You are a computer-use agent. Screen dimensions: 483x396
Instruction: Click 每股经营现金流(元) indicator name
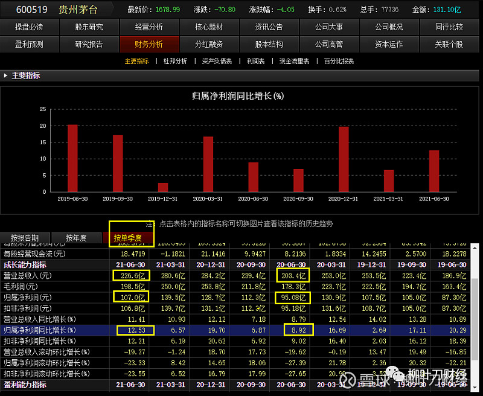(34, 254)
